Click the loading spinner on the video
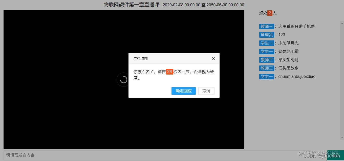This screenshot has width=344, height=161. tap(123, 80)
